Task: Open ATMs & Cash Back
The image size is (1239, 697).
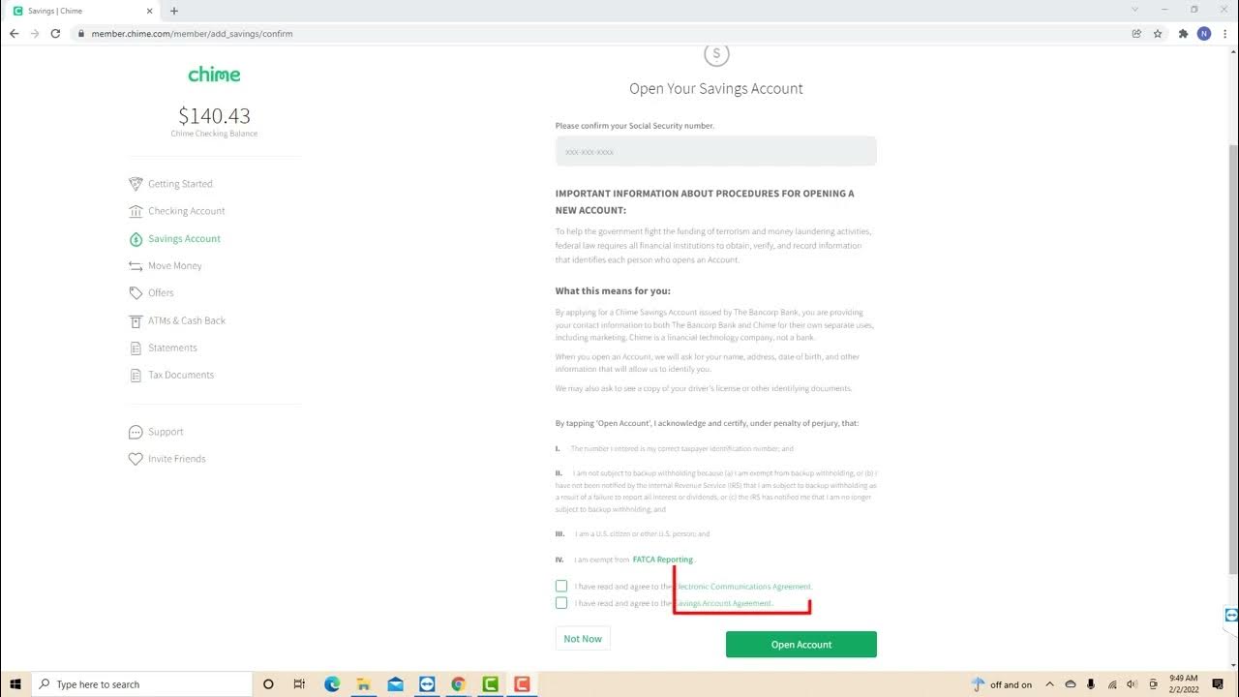Action: pyautogui.click(x=187, y=320)
